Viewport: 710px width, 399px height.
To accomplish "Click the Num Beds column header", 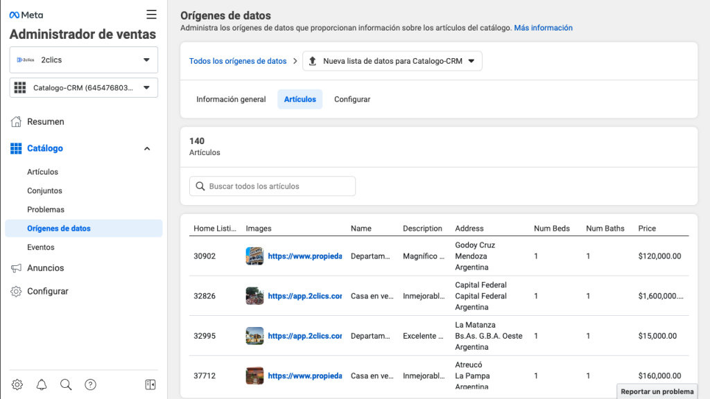I will pos(551,229).
